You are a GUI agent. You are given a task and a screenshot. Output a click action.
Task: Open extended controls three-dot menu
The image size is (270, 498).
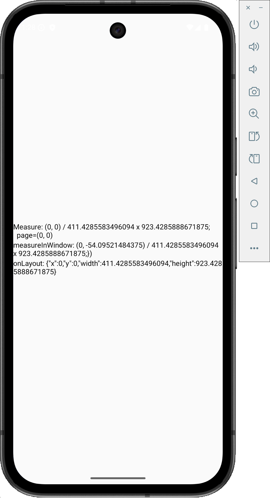[x=254, y=248]
